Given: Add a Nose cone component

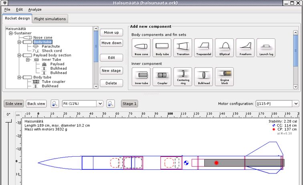Looking at the screenshot, I should (x=141, y=48).
